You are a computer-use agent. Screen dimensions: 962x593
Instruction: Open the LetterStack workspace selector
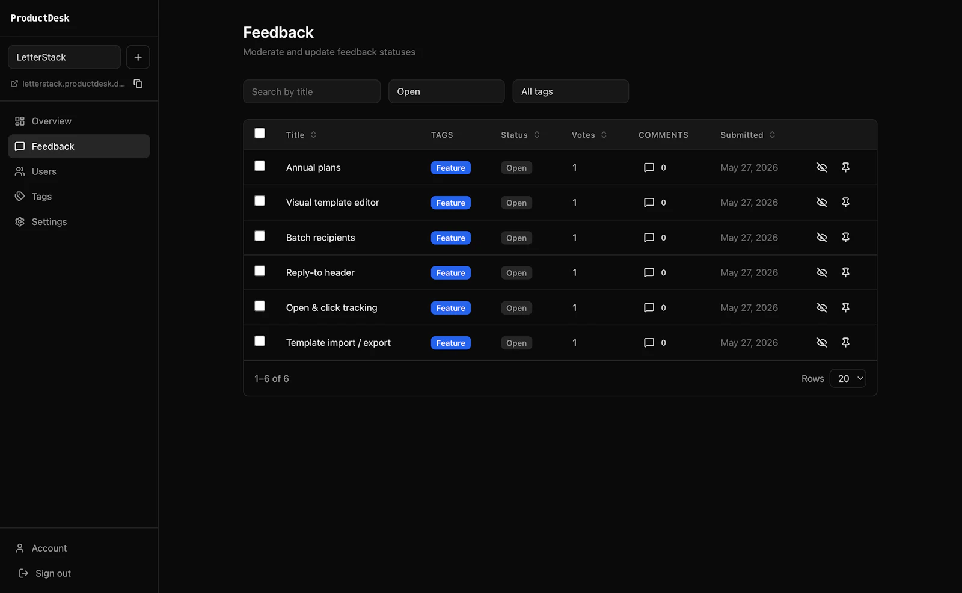[64, 57]
